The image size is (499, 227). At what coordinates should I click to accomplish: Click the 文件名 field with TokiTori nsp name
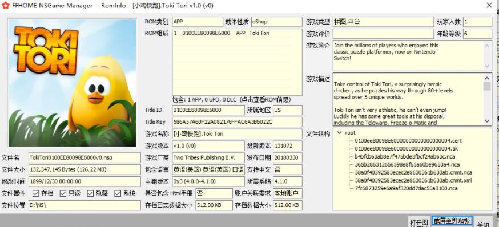pos(84,157)
